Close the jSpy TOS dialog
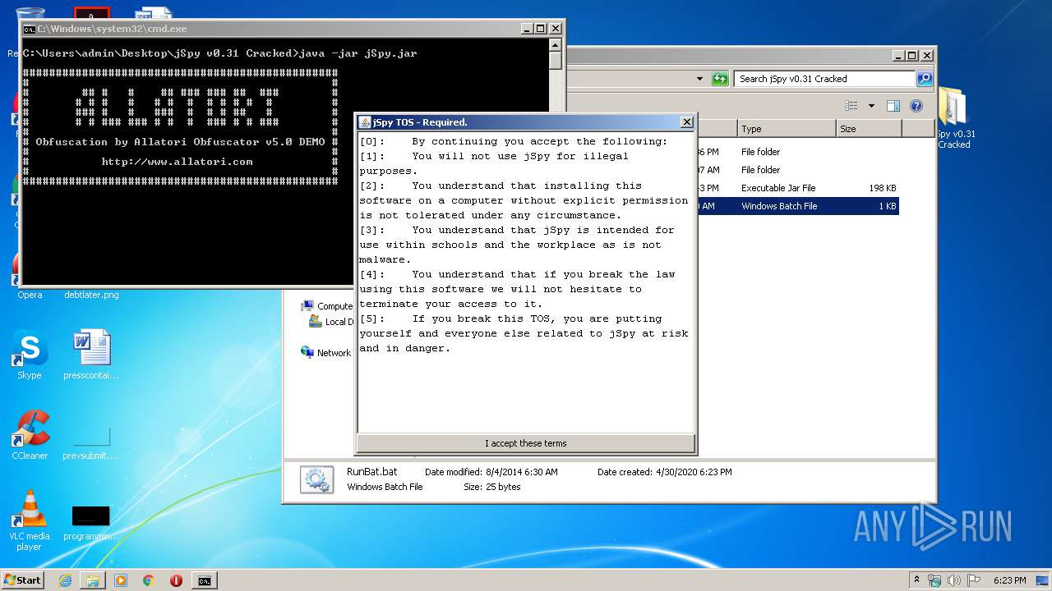The width and height of the screenshot is (1052, 591). pos(686,122)
